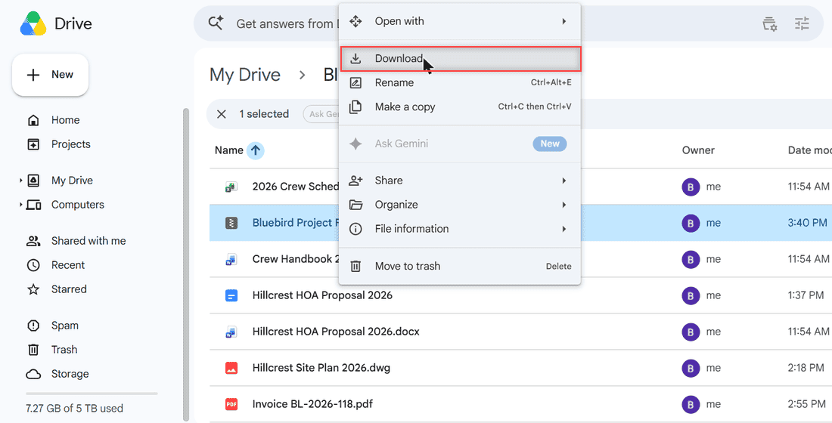Viewport: 832px width, 423px height.
Task: Click the Trash bin icon in sidebar
Action: coord(33,350)
